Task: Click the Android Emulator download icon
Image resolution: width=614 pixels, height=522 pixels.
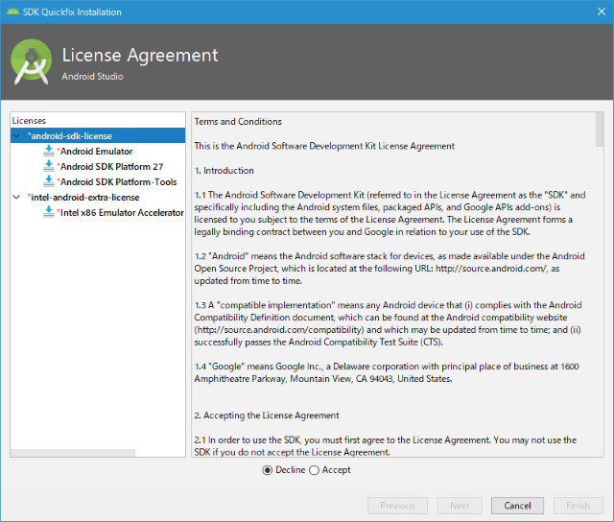Action: tap(49, 151)
